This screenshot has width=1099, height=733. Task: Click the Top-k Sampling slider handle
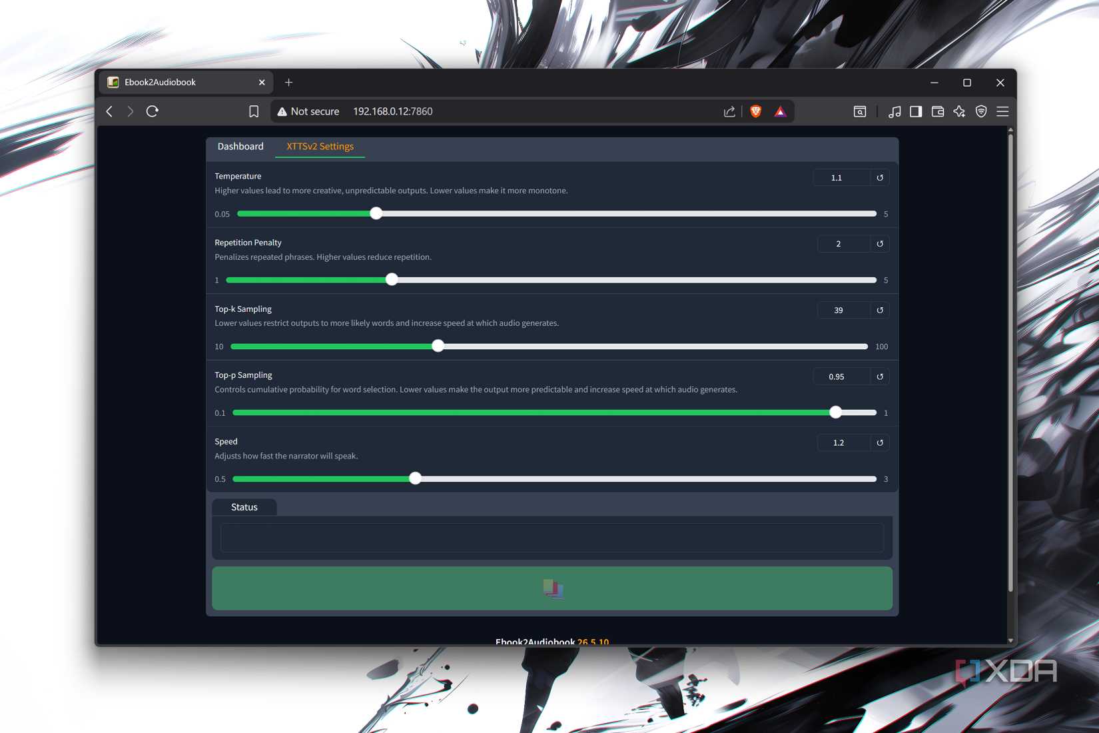tap(438, 346)
